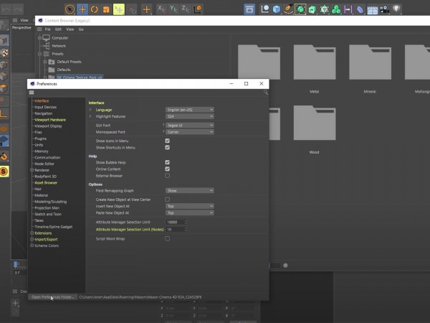430x323 pixels.
Task: Open Go menu in Content Browser
Action: [x=81, y=29]
